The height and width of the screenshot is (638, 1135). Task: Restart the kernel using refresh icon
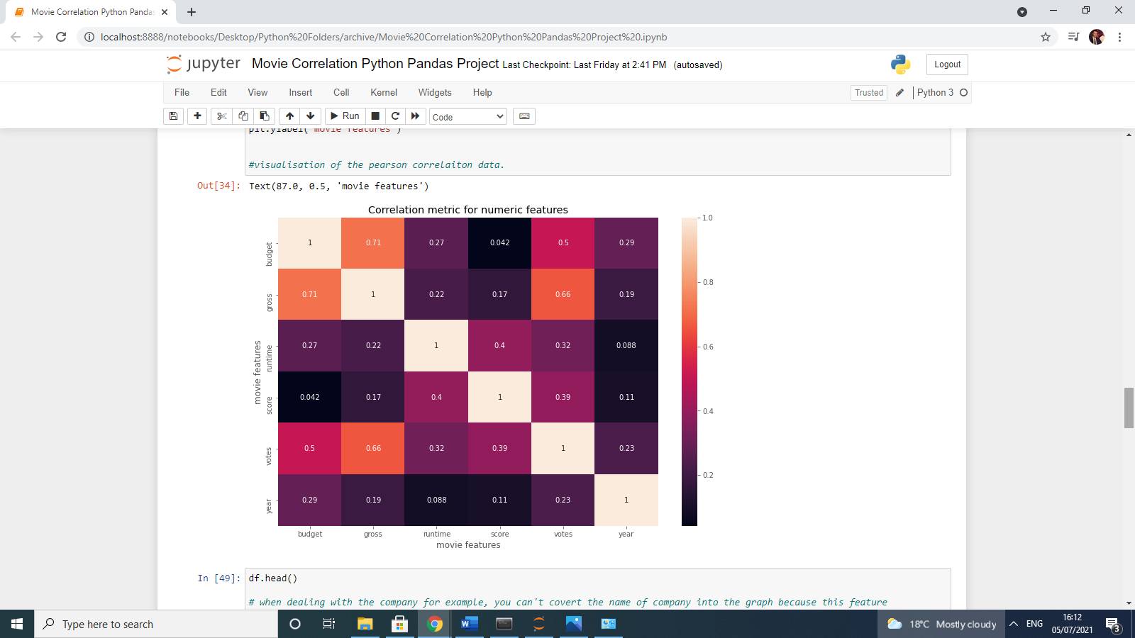(395, 116)
